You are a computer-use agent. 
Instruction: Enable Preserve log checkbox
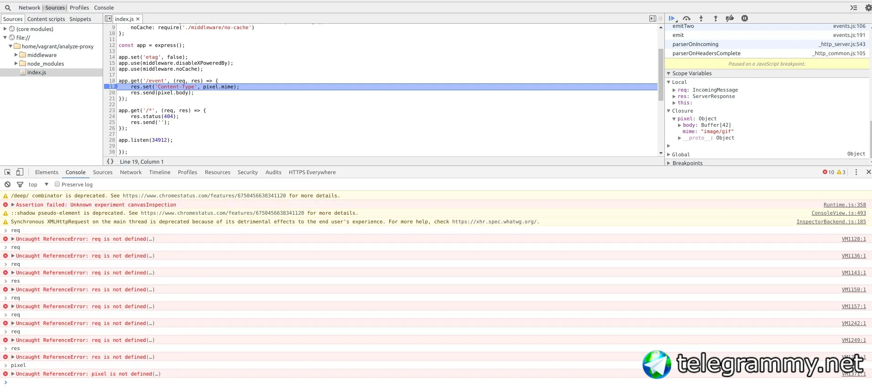(x=57, y=185)
